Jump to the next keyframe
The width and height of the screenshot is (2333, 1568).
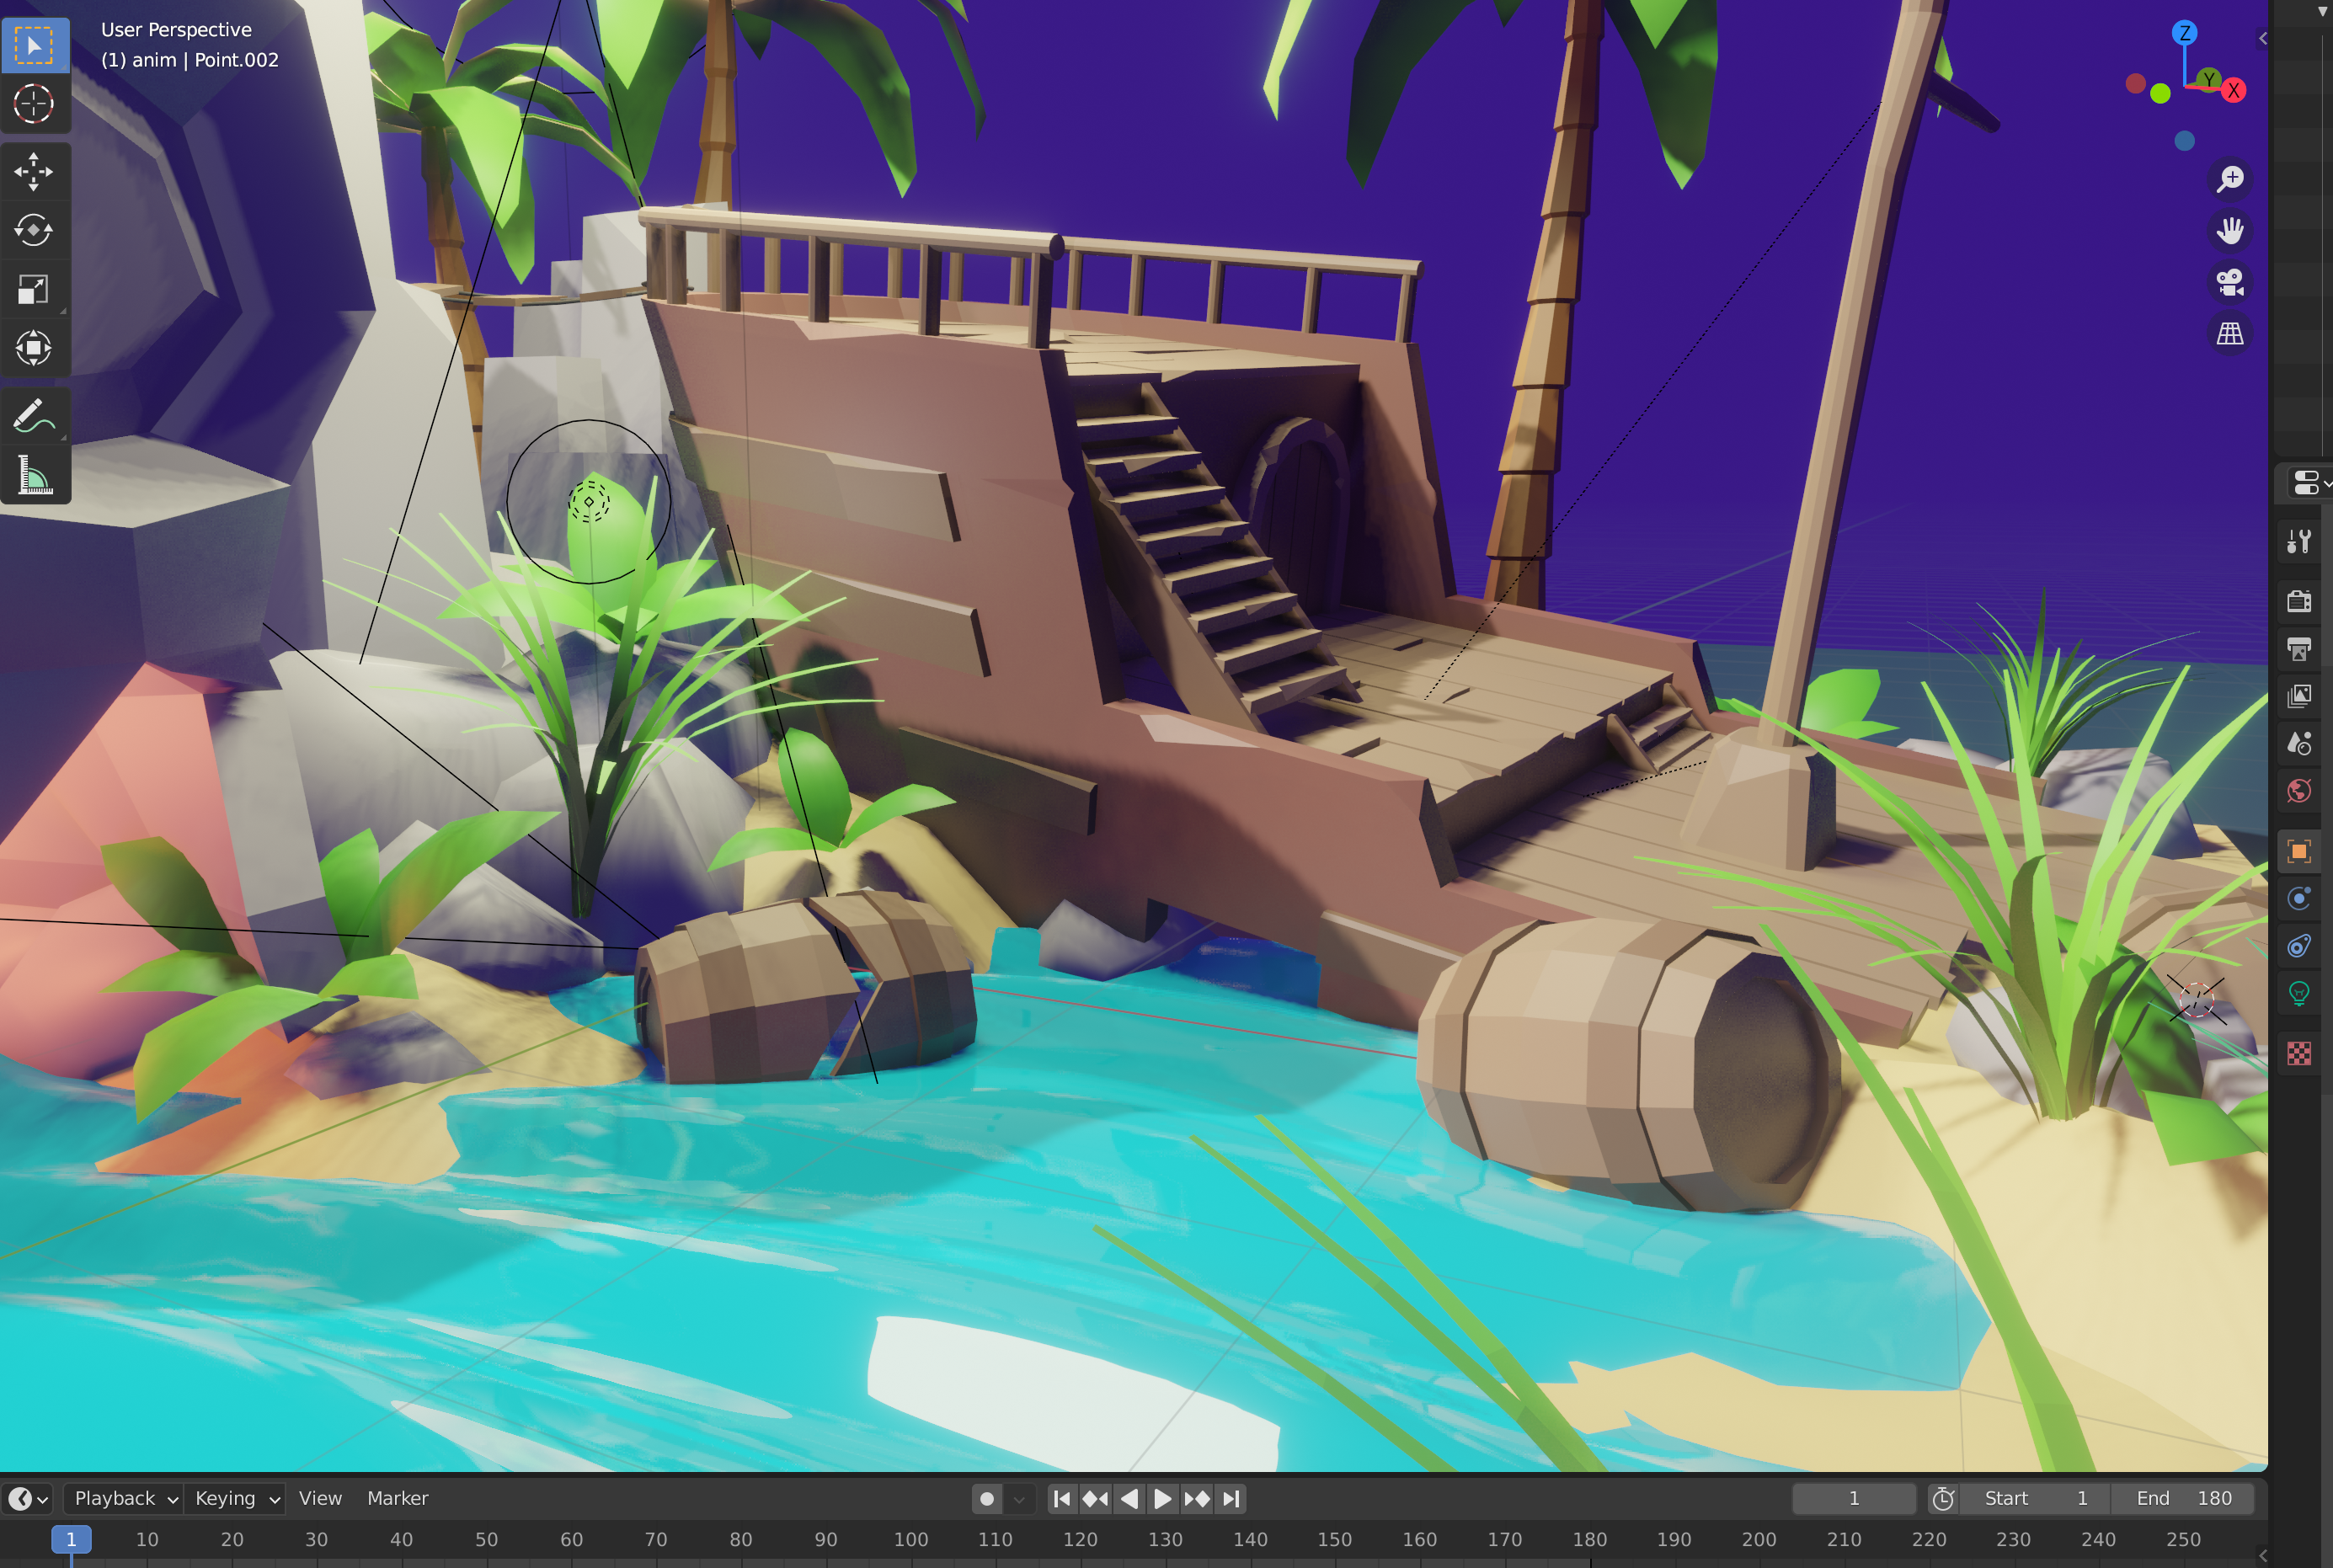pos(1197,1498)
